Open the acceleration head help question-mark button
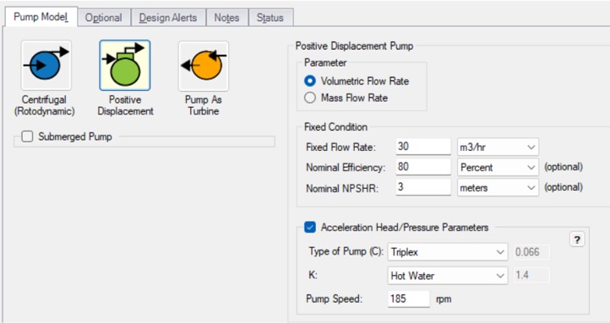 tap(577, 240)
